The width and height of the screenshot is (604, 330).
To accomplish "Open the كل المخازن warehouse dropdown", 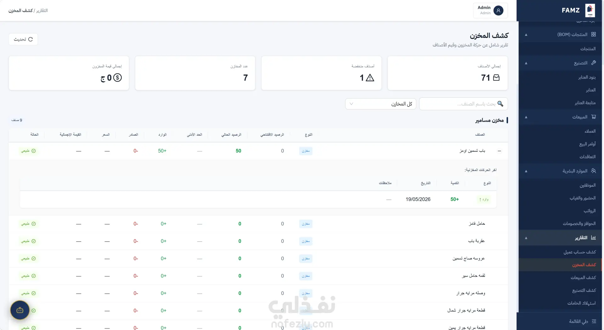I will (381, 104).
